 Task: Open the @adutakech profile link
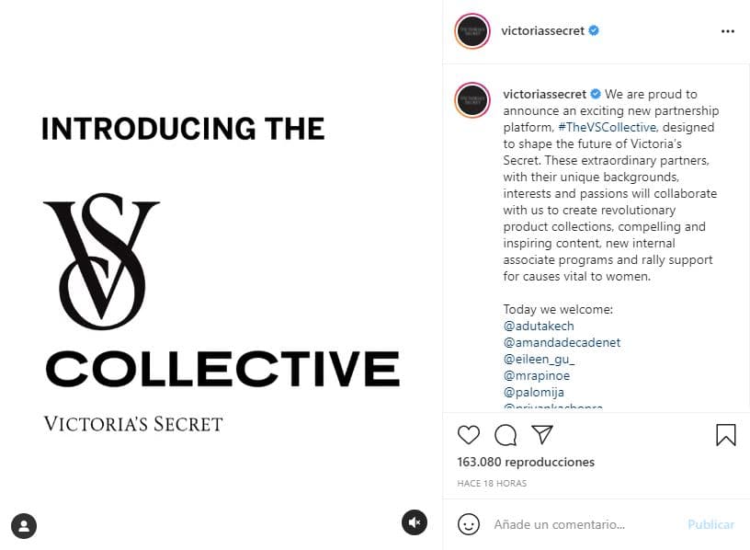(x=538, y=326)
